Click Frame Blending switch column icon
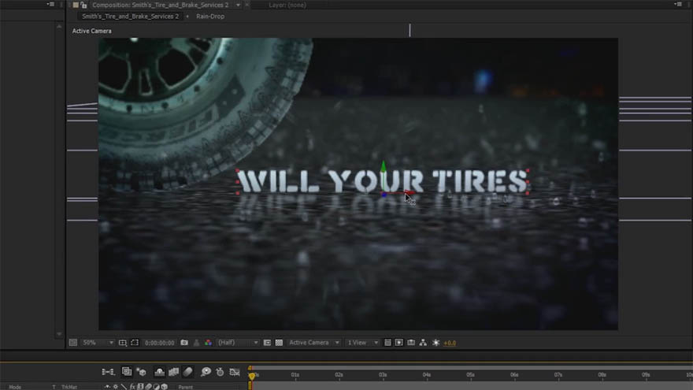Image resolution: width=693 pixels, height=390 pixels. 140,387
